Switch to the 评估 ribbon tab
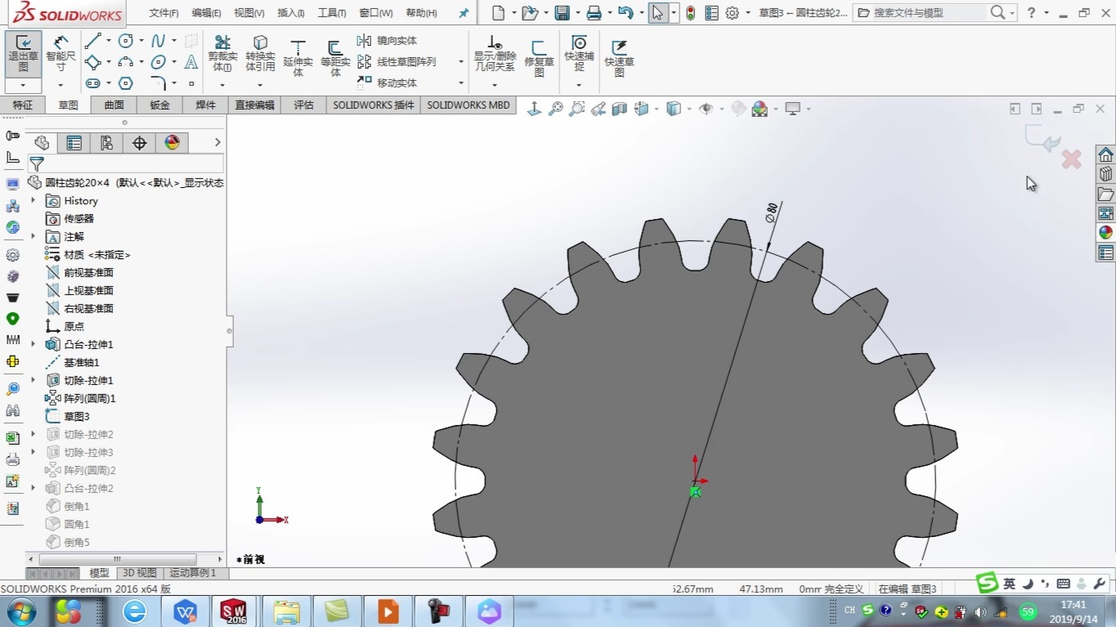1116x627 pixels. coord(303,105)
